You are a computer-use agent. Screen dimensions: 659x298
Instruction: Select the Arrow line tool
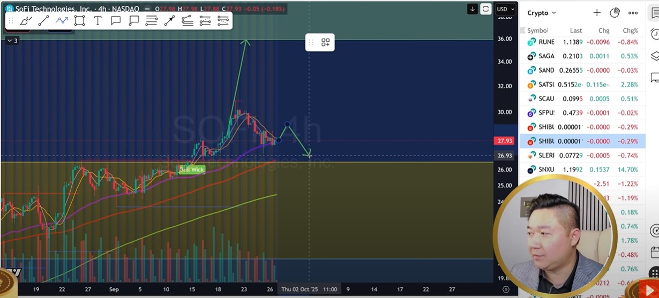pyautogui.click(x=169, y=21)
